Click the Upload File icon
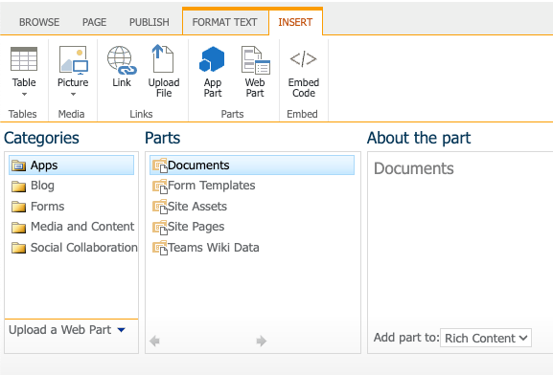 click(x=163, y=58)
